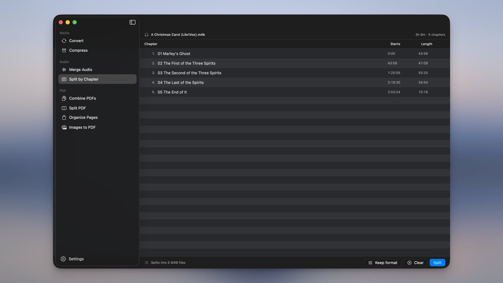Open the Split PDF tool

point(97,108)
